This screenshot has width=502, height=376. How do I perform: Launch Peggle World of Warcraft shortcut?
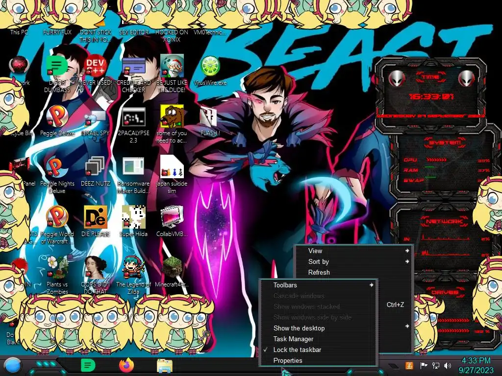tap(57, 217)
